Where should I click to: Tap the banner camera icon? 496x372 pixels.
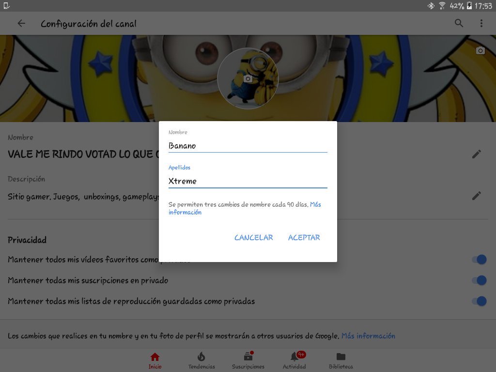(480, 50)
